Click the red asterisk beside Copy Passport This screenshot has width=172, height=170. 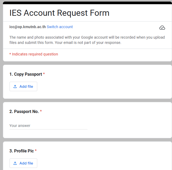click(44, 74)
